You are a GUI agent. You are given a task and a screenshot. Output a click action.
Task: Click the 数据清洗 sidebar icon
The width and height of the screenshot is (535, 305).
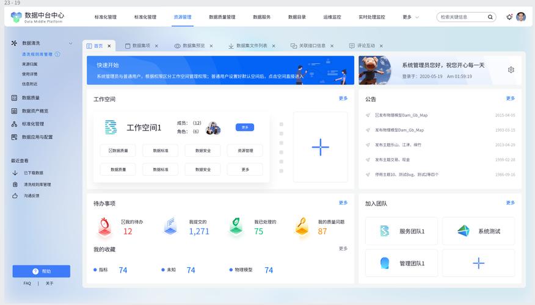14,43
